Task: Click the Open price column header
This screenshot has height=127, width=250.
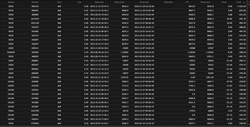Action: [x=119, y=2]
